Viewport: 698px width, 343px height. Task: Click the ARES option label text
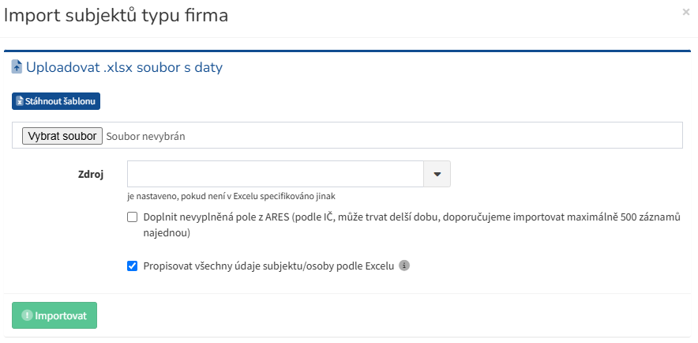click(x=411, y=225)
